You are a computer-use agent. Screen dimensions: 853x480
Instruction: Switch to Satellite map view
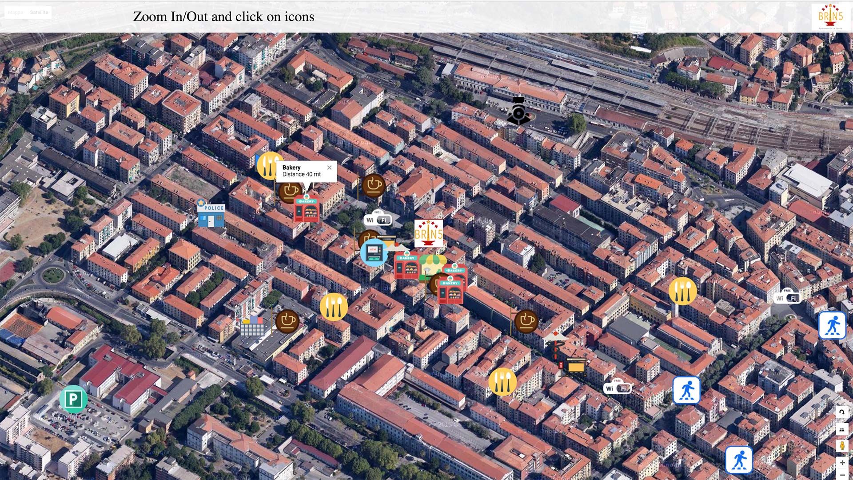[39, 12]
